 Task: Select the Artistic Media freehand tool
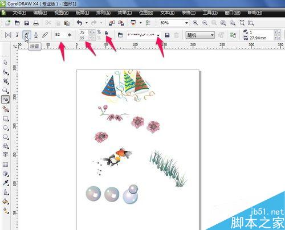5,99
